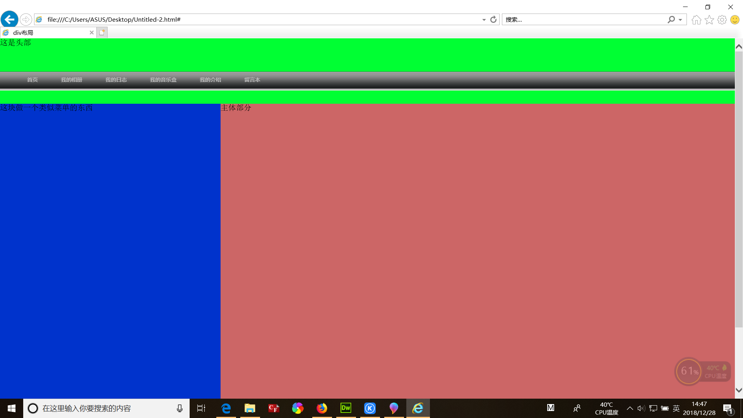The width and height of the screenshot is (743, 418).
Task: Open Dreamweaver from the taskbar
Action: 346,408
